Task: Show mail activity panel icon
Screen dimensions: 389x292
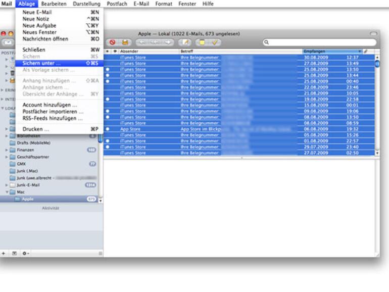Action: [x=14, y=253]
